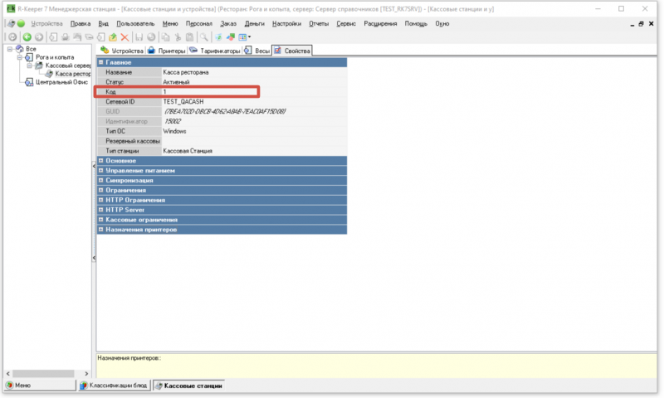Screen dimensions: 664x398
Task: Switch to the Тарификаторы tab
Action: pyautogui.click(x=218, y=51)
